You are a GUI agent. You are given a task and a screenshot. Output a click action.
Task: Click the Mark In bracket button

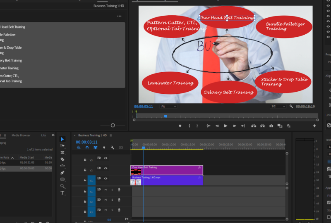(189, 126)
